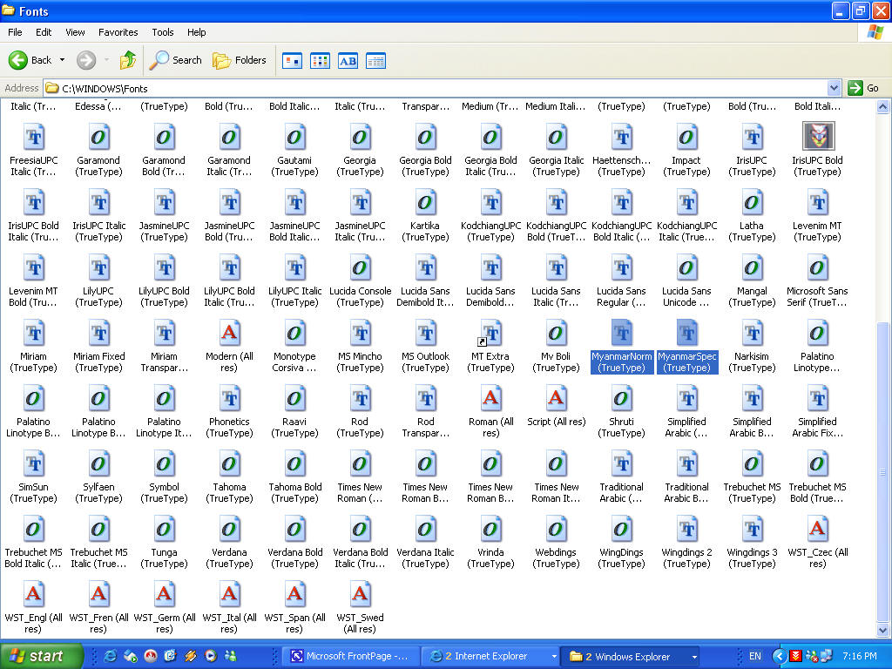Open the File menu
Screen dimensions: 892x669
(15, 32)
